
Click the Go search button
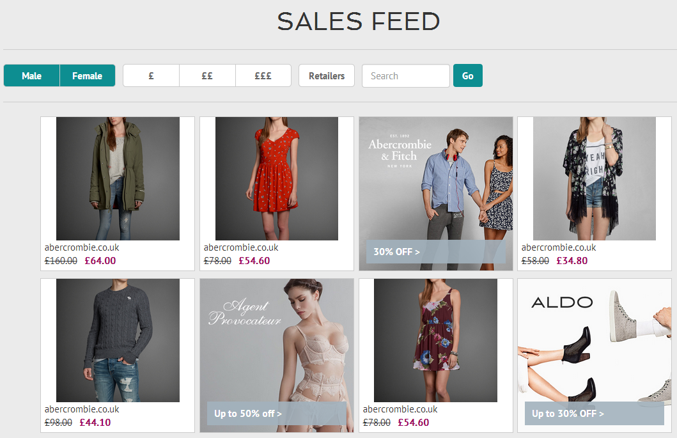467,75
